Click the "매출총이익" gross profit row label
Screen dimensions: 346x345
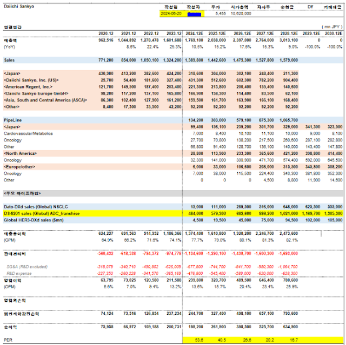coord(15,234)
